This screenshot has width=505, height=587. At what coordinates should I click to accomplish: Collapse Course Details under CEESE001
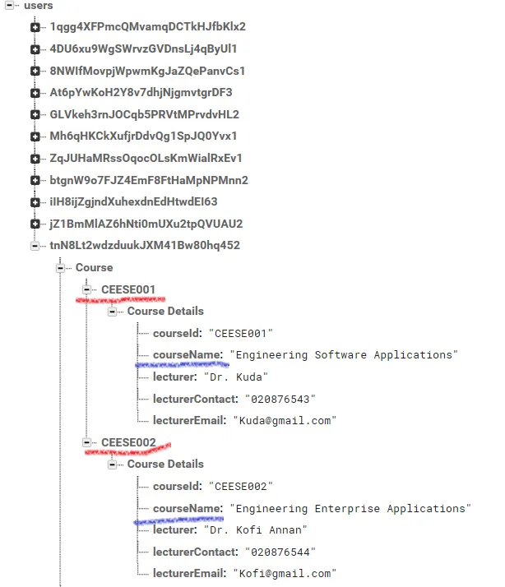click(x=112, y=312)
